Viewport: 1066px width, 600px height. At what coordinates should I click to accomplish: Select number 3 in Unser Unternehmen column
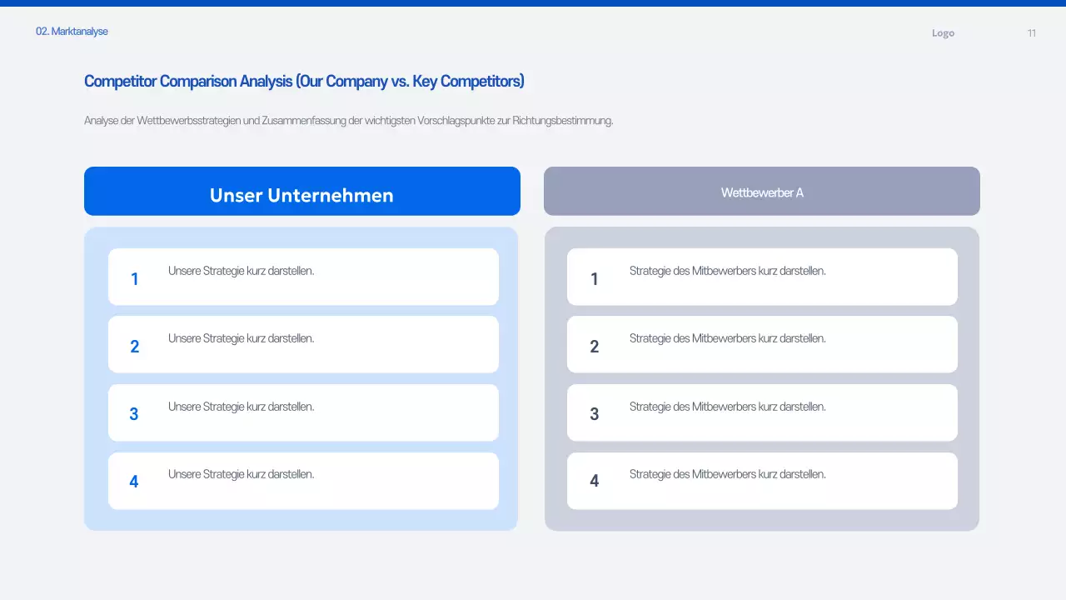click(x=134, y=414)
